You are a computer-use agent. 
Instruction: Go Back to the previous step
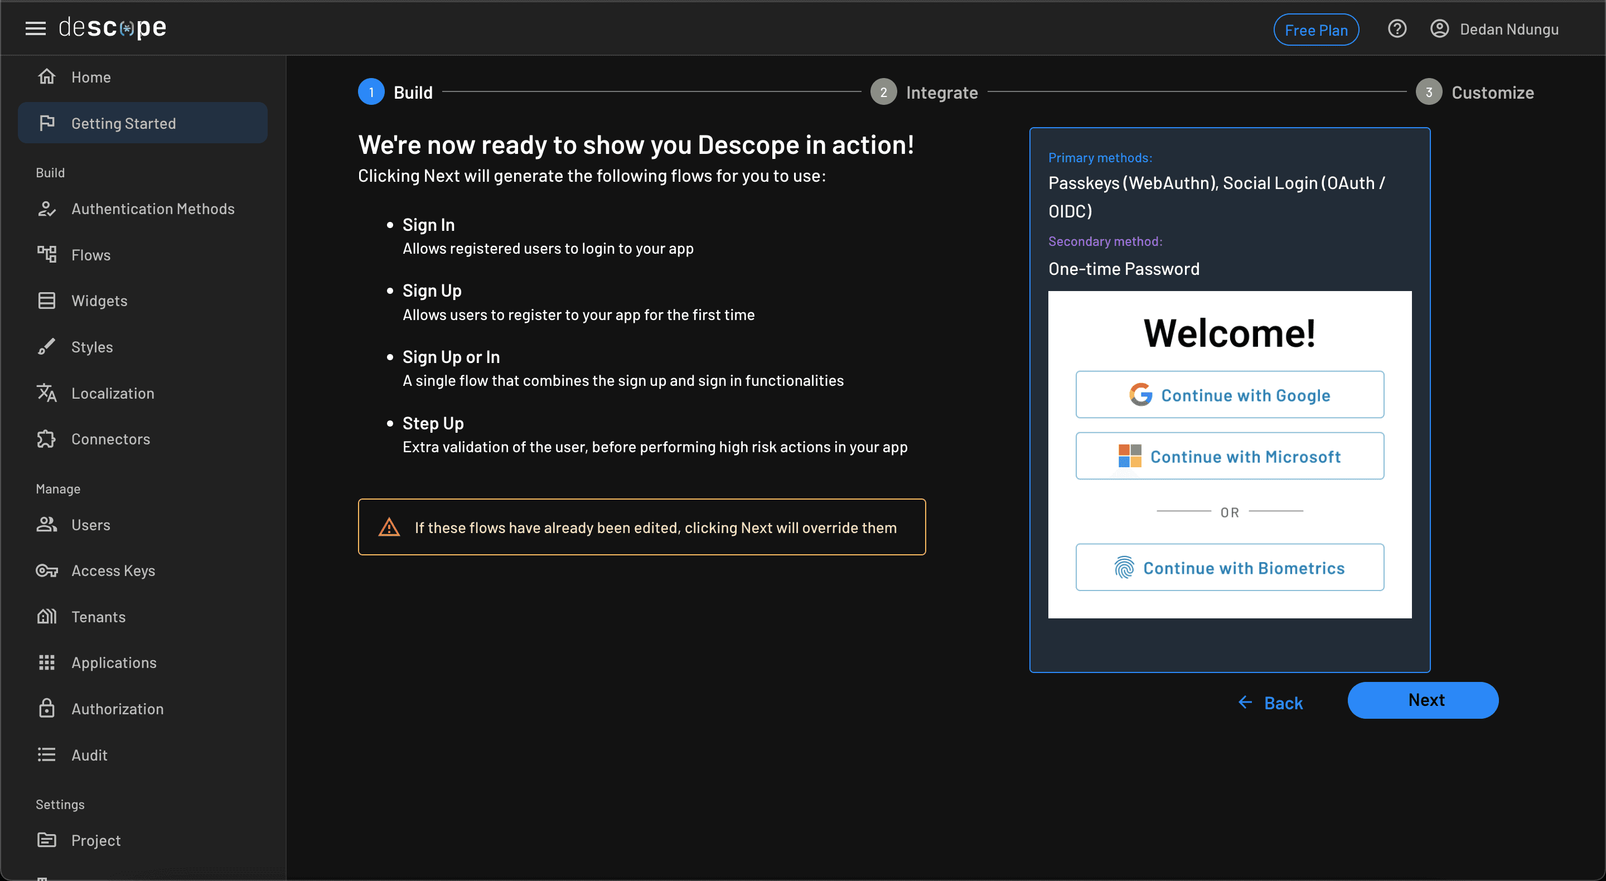click(1271, 703)
